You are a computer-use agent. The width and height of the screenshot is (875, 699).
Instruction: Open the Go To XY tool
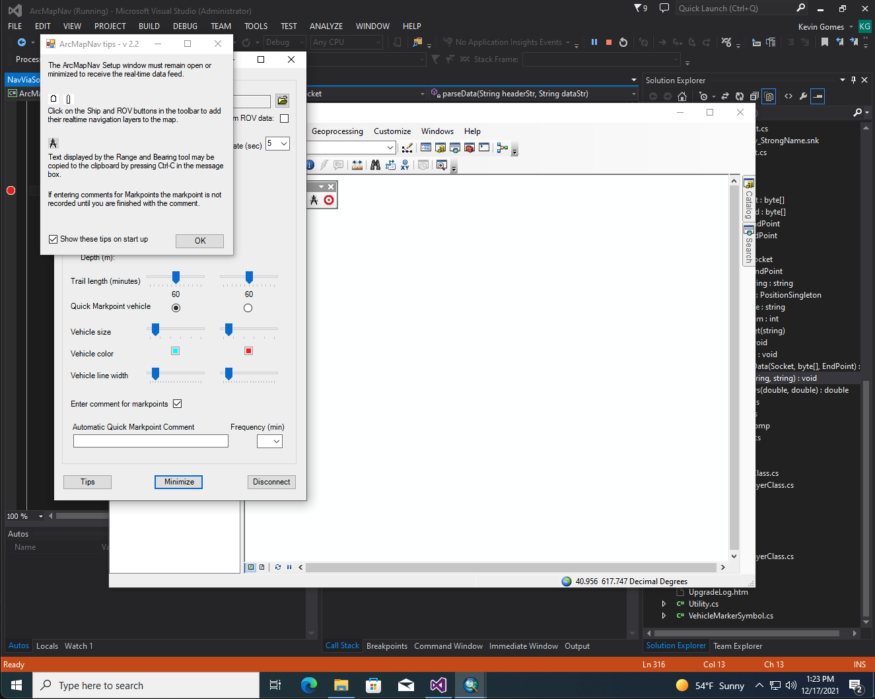pyautogui.click(x=405, y=165)
